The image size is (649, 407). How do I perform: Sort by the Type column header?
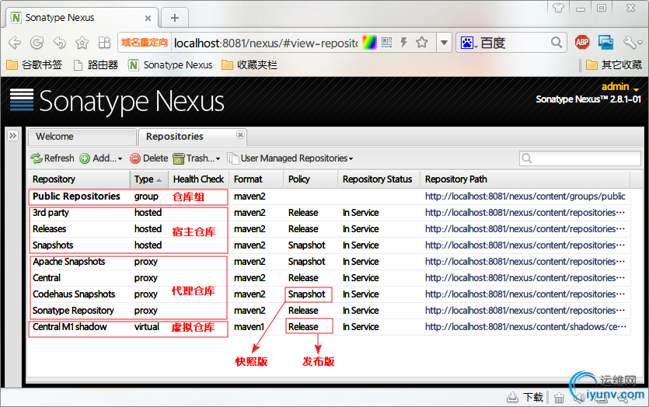[x=149, y=179]
